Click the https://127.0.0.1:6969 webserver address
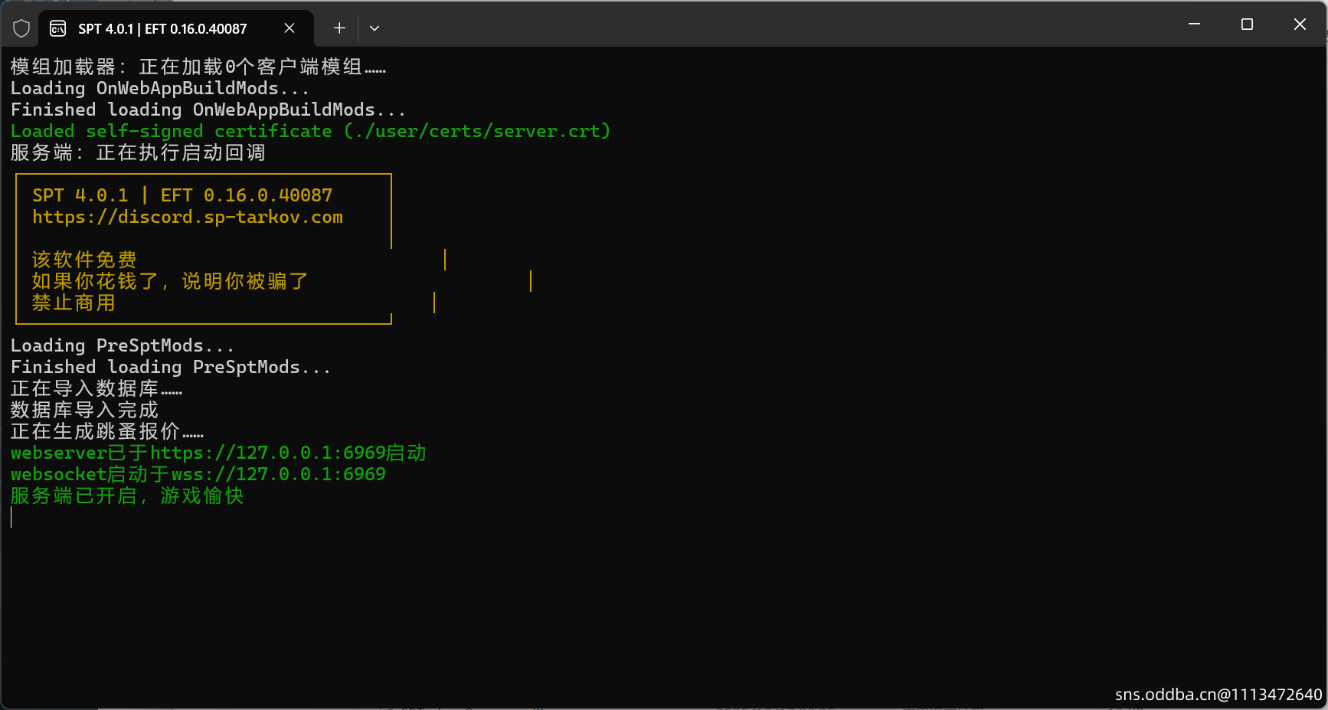 (267, 453)
